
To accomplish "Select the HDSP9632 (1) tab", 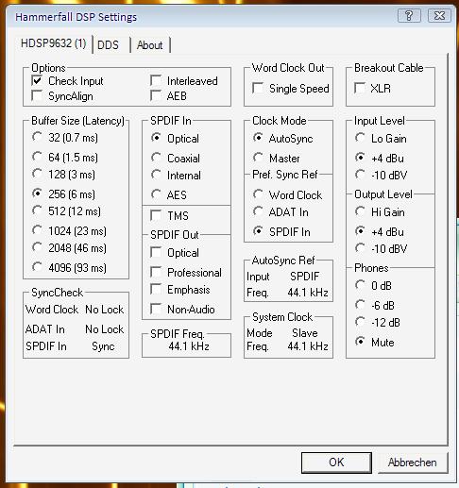I will point(53,43).
